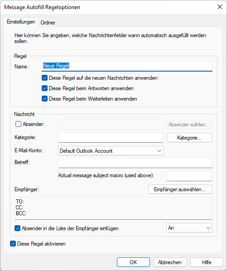Click the subject macro text field
Image resolution: width=227 pixels, height=271 pixels.
[189, 176]
